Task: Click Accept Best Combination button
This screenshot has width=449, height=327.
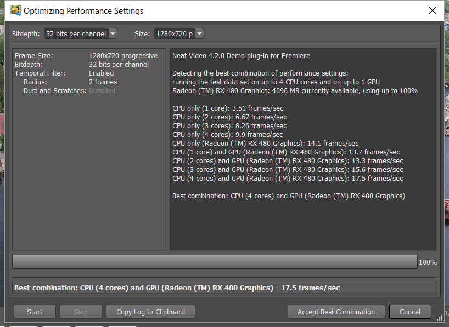Action: tap(336, 312)
